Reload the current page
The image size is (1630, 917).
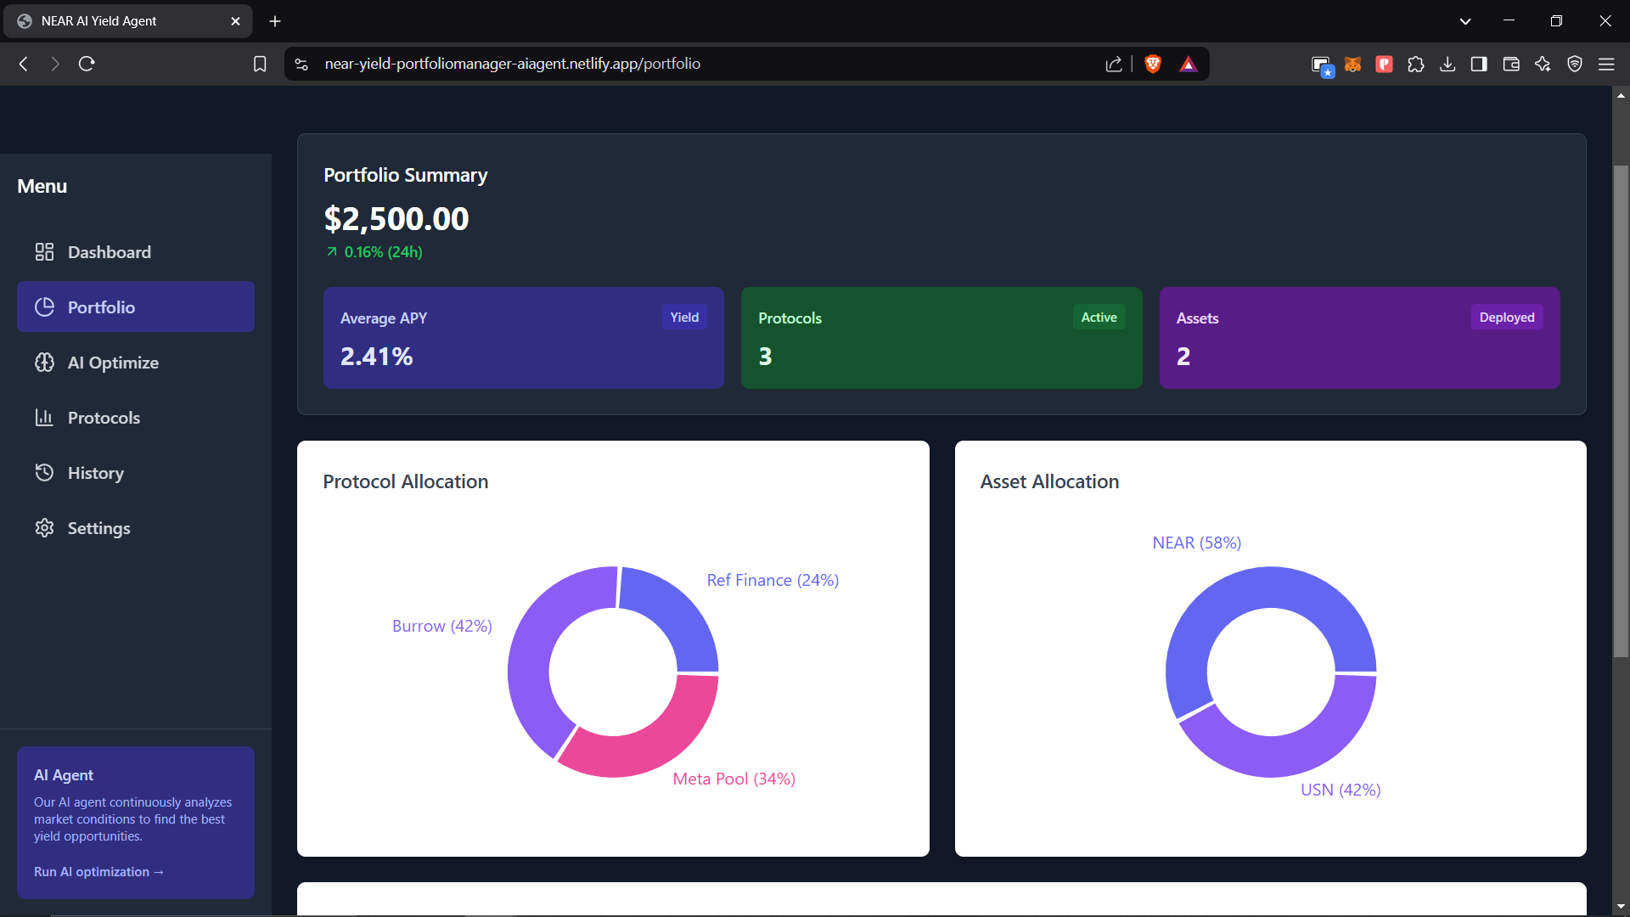87,64
